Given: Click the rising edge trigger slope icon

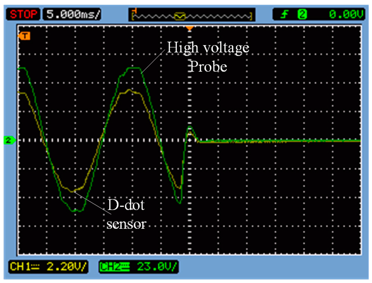Looking at the screenshot, I should (284, 15).
